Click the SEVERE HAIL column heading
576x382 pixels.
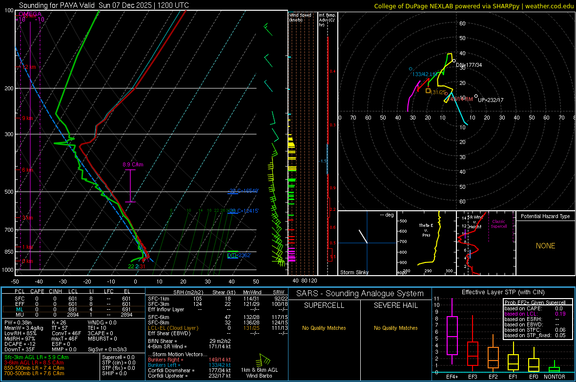pos(395,305)
